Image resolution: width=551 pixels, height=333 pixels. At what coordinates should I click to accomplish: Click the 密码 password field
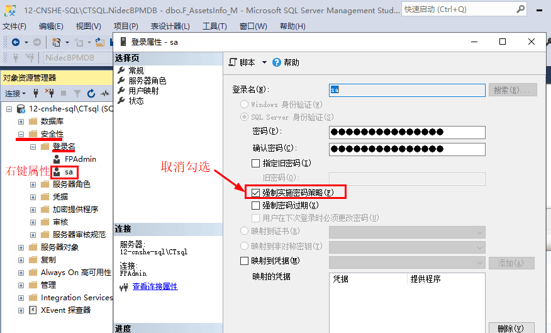[407, 132]
